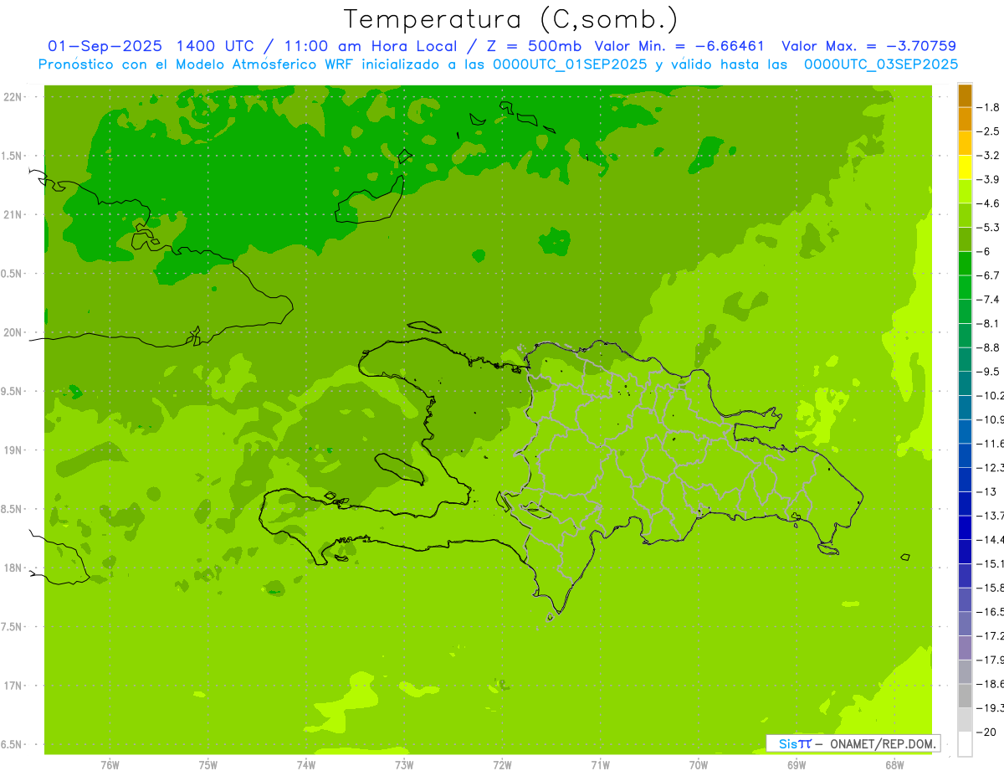Click the colorbar value "-9.5"
Image resolution: width=1004 pixels, height=776 pixels.
point(989,372)
